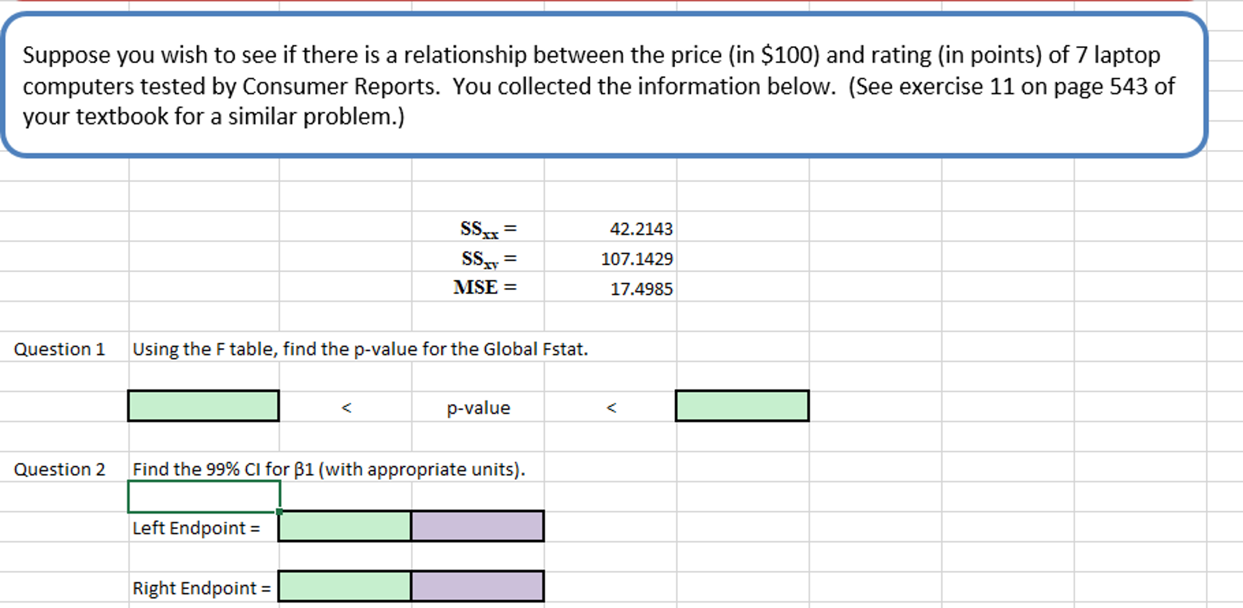Select the 'Using the F table' instruction text
This screenshot has width=1243, height=608.
[x=360, y=349]
